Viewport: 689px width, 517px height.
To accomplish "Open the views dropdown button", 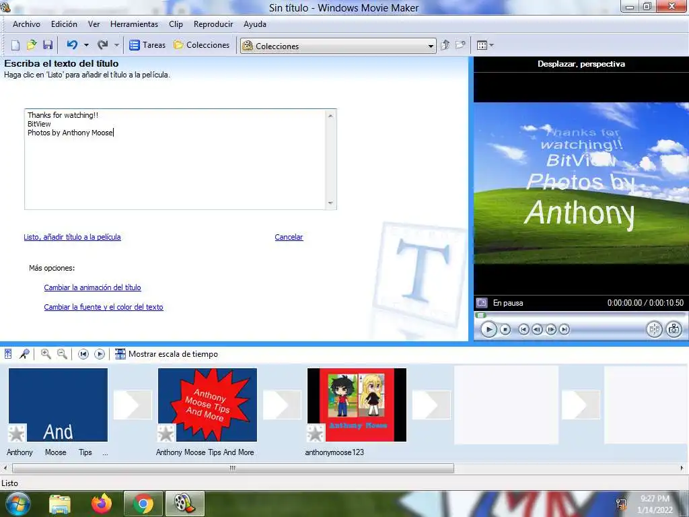I will coord(485,45).
